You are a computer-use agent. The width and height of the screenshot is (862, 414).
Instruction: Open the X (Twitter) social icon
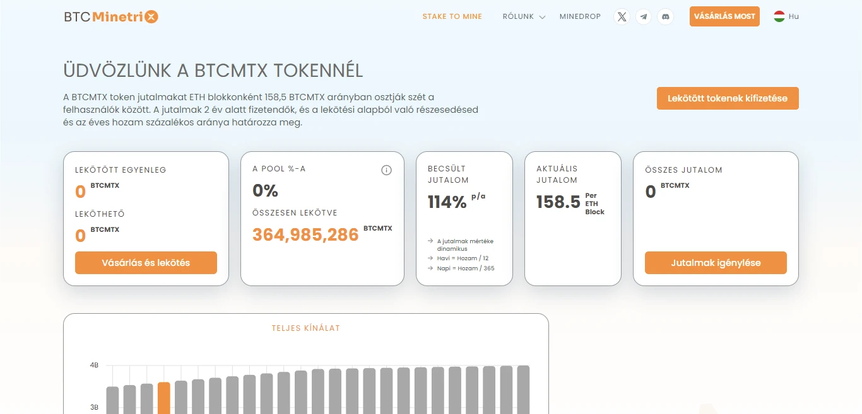tap(622, 17)
